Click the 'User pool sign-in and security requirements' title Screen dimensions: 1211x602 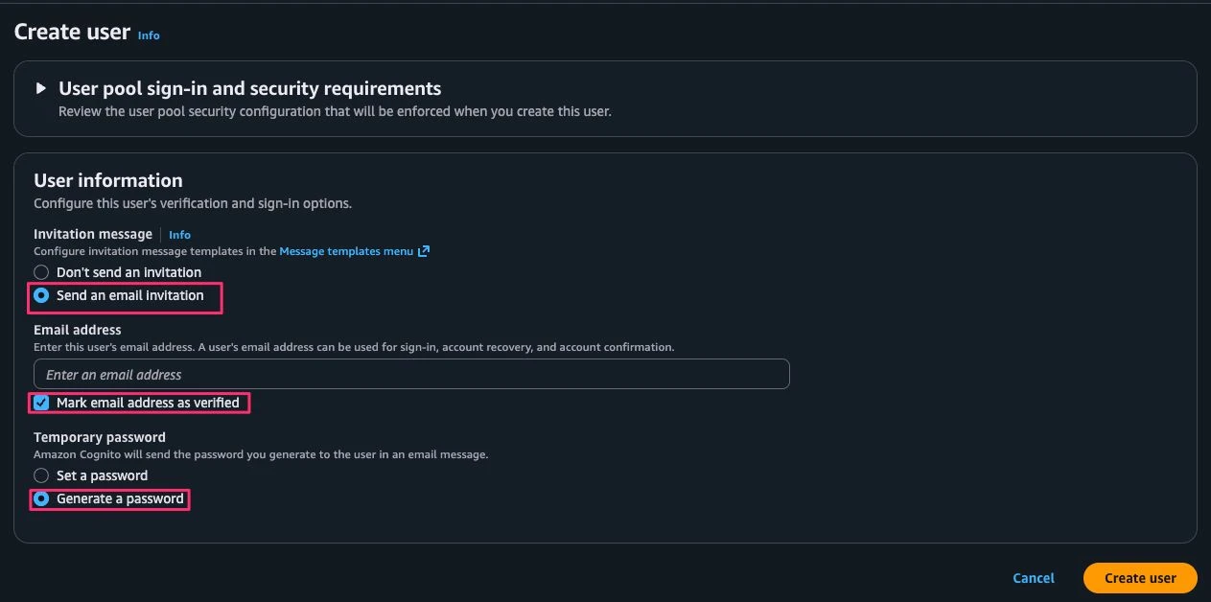point(249,88)
